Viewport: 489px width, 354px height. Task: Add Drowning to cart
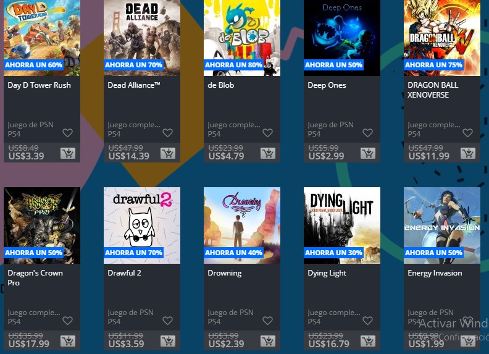(x=268, y=341)
